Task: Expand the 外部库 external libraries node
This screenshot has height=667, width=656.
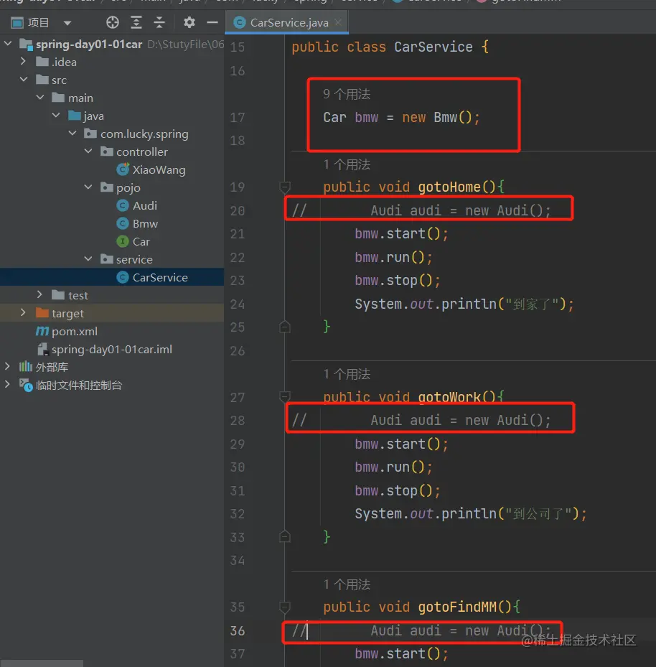Action: (x=7, y=366)
